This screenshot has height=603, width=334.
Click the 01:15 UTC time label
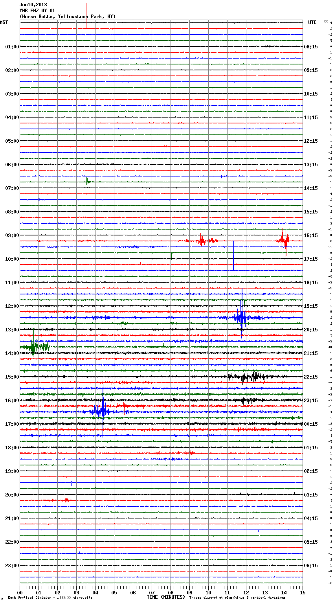[311, 448]
